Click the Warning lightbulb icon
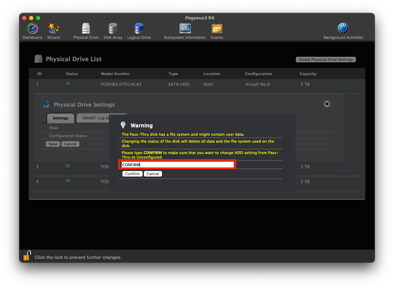Image resolution: width=394 pixels, height=288 pixels. point(123,125)
